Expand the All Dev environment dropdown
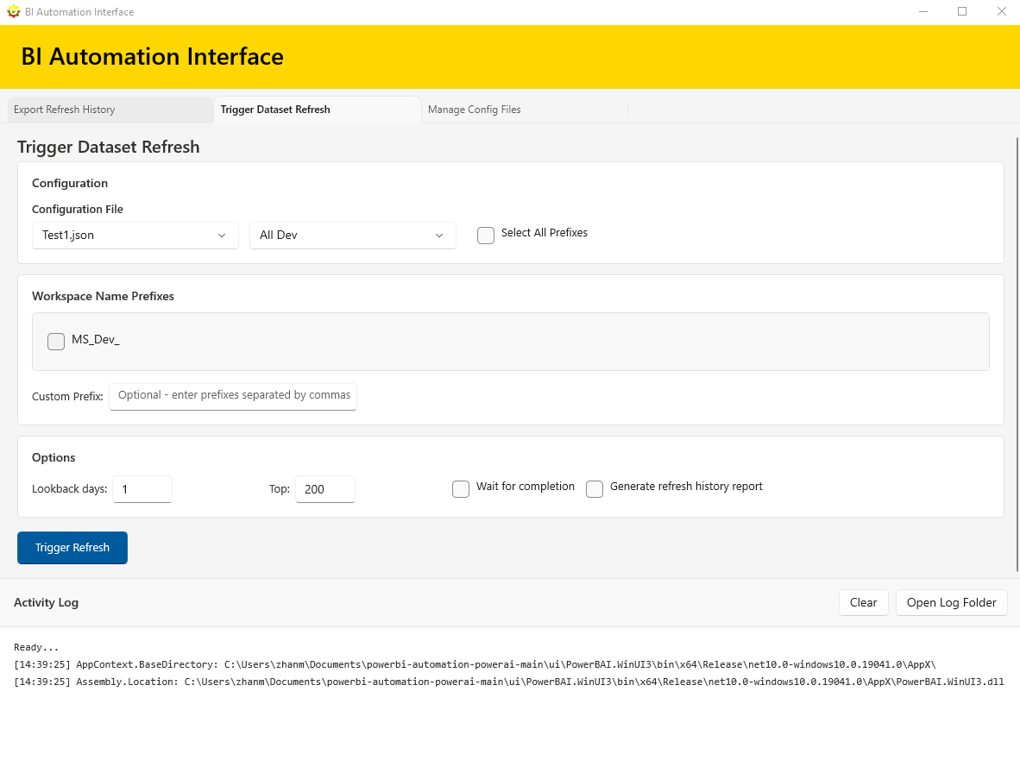The image size is (1020, 767). click(352, 235)
